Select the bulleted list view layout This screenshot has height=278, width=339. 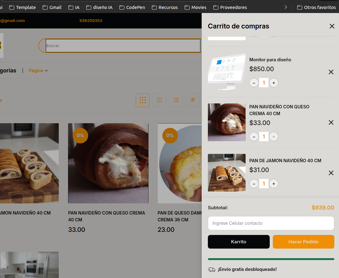[176, 100]
